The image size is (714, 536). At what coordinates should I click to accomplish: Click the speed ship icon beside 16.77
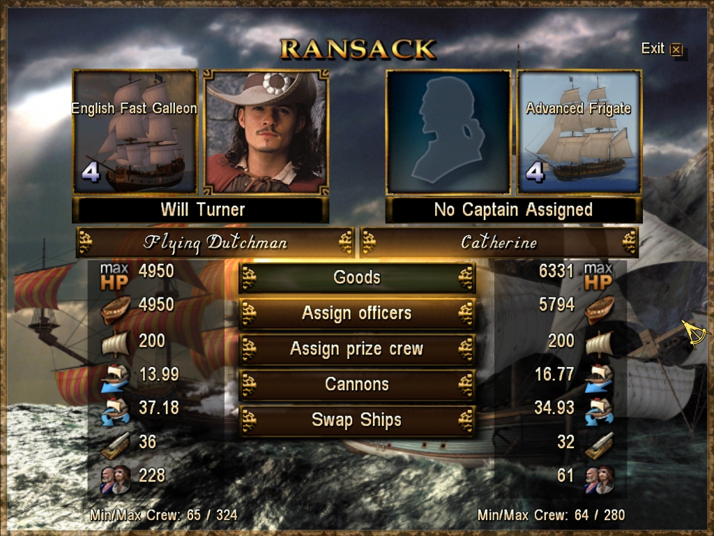[x=599, y=378]
